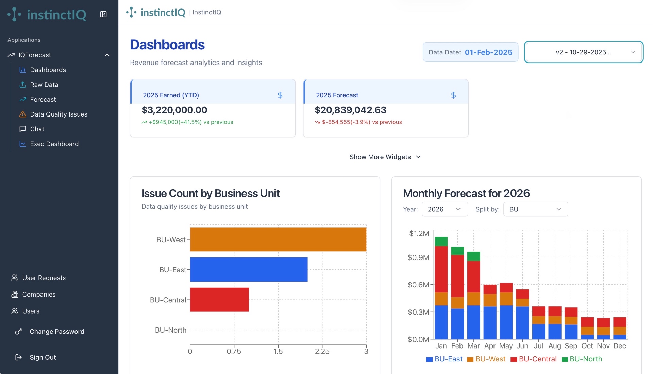Click the Dashboards bar-chart icon
Viewport: 653px width, 374px height.
coord(23,70)
